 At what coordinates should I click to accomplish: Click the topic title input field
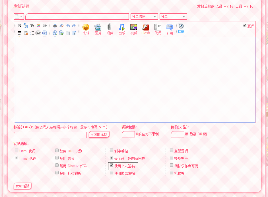click(x=77, y=17)
